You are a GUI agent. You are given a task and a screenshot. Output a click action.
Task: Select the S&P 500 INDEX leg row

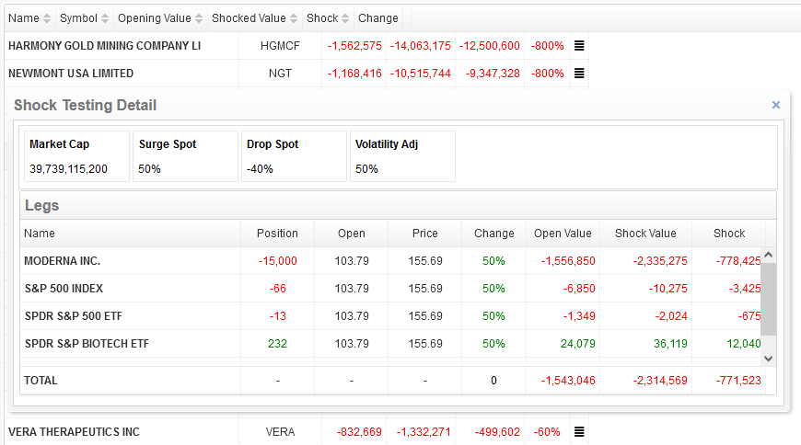390,289
